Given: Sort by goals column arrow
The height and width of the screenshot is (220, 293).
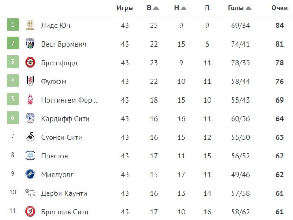Looking at the screenshot, I should 249,8.
